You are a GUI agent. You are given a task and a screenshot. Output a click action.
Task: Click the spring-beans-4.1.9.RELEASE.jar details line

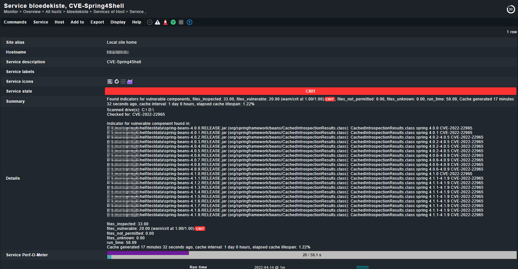point(295,215)
